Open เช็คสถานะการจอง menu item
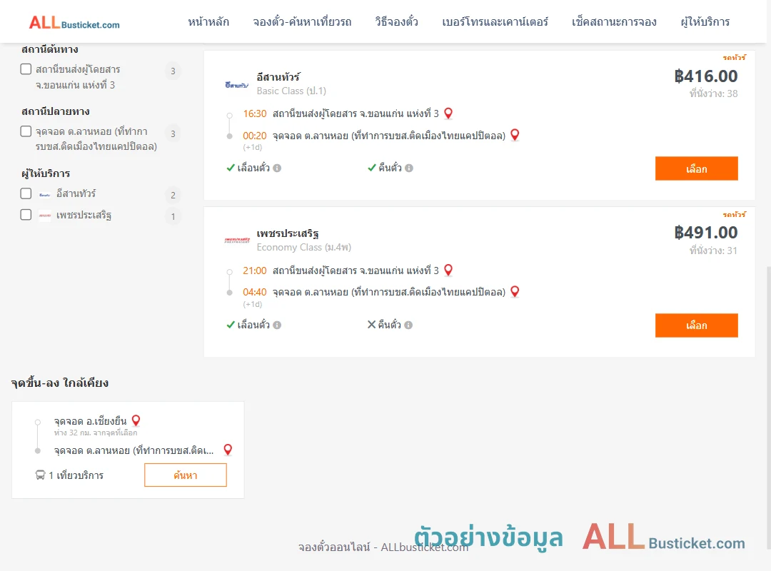 614,22
